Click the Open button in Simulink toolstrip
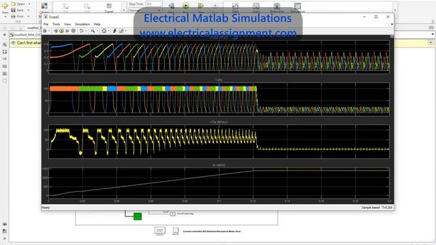 [x=18, y=4]
